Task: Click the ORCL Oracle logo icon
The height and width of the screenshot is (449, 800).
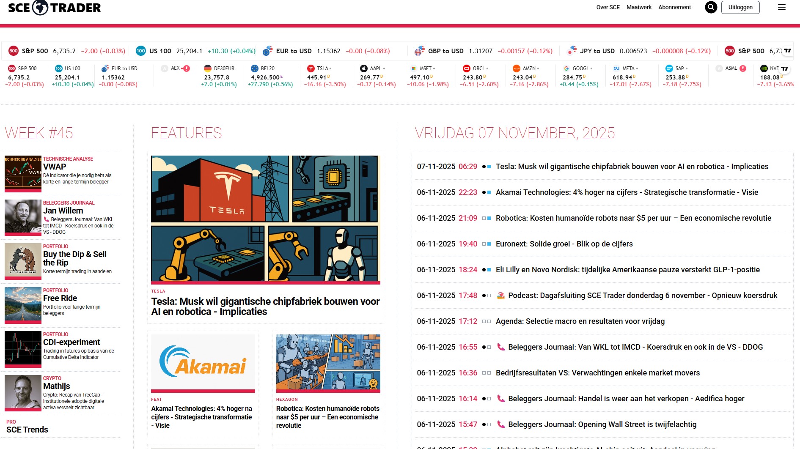Action: tap(467, 68)
